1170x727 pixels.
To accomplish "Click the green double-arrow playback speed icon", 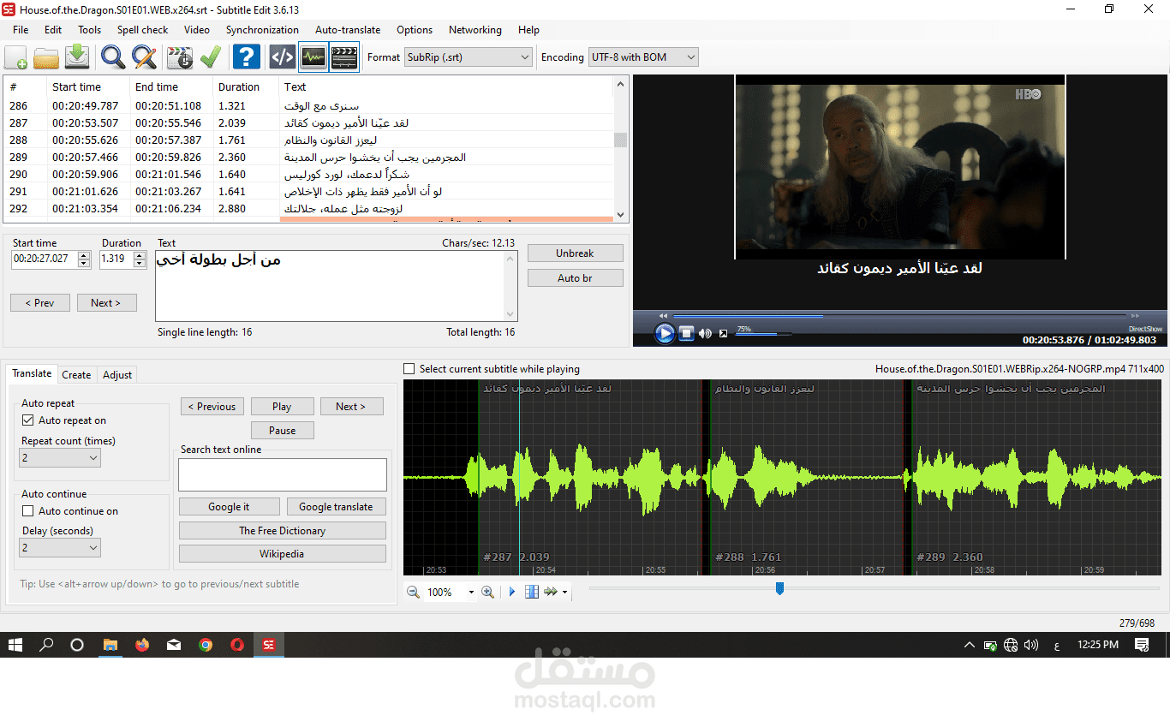I will click(x=551, y=592).
